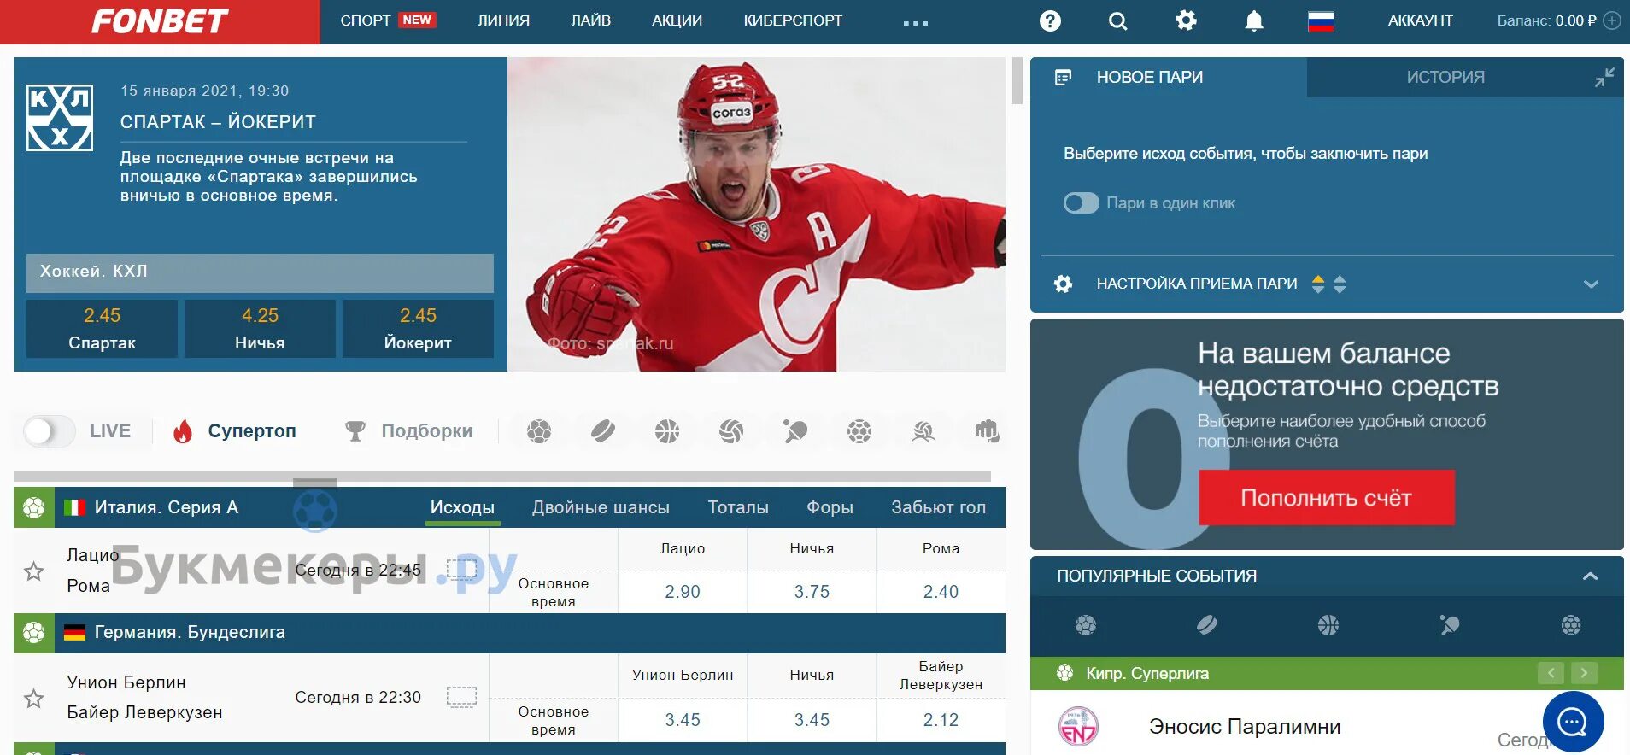The height and width of the screenshot is (755, 1630).
Task: Open the АККАУНТ link
Action: tap(1420, 20)
